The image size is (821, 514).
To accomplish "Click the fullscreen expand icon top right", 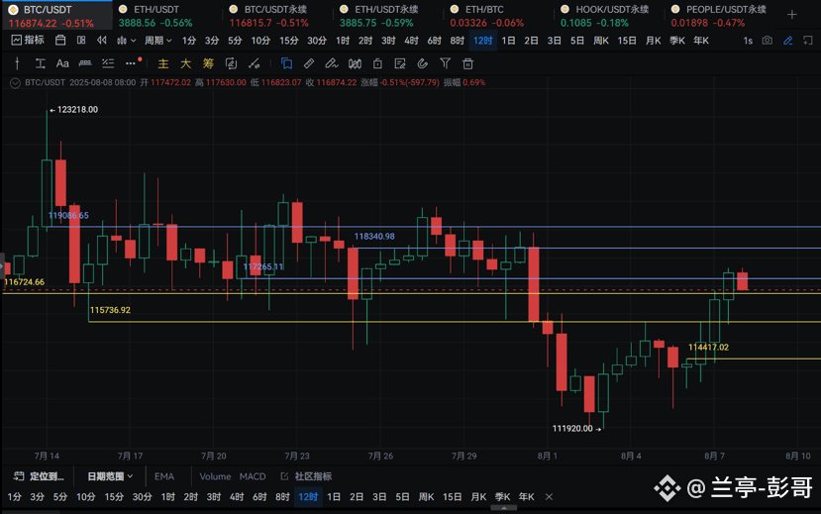I will pyautogui.click(x=808, y=41).
